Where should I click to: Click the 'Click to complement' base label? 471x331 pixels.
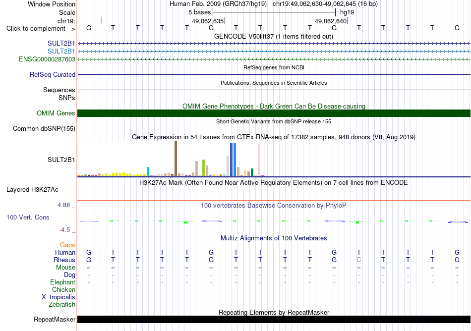(x=41, y=29)
